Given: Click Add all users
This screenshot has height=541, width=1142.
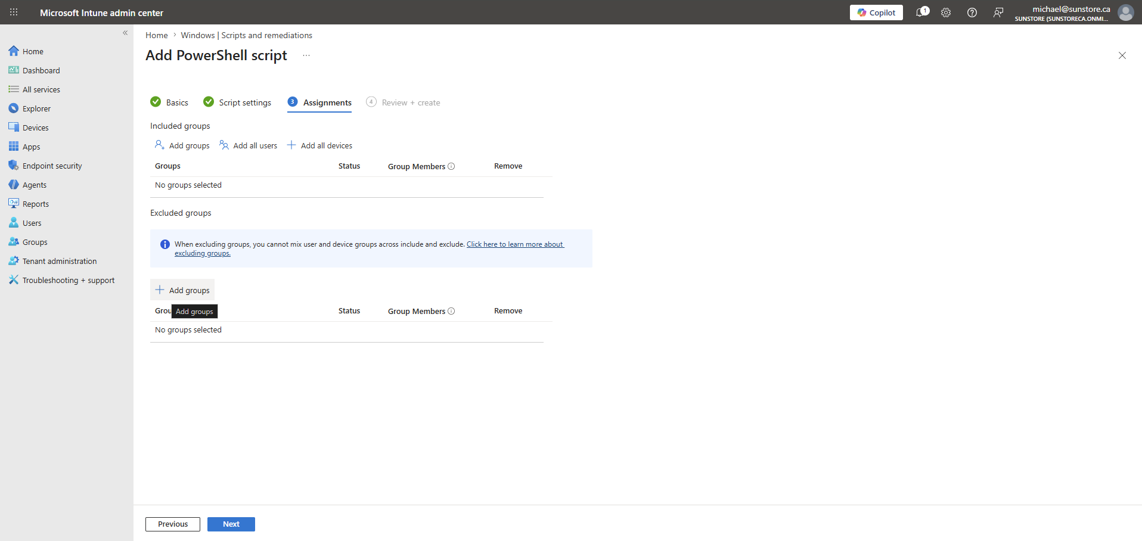Looking at the screenshot, I should (x=248, y=145).
